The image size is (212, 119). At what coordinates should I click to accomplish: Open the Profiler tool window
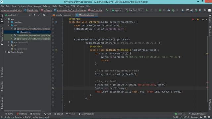coord(70,114)
